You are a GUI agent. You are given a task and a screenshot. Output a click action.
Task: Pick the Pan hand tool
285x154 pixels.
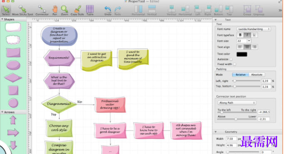(x=55, y=10)
